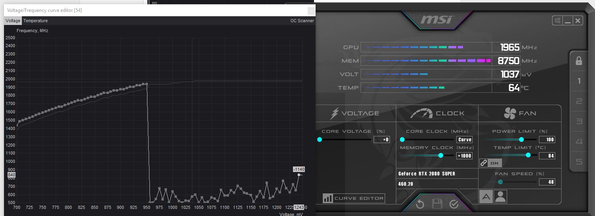The width and height of the screenshot is (595, 216).
Task: Close the MSI Afterburner window
Action: click(578, 21)
